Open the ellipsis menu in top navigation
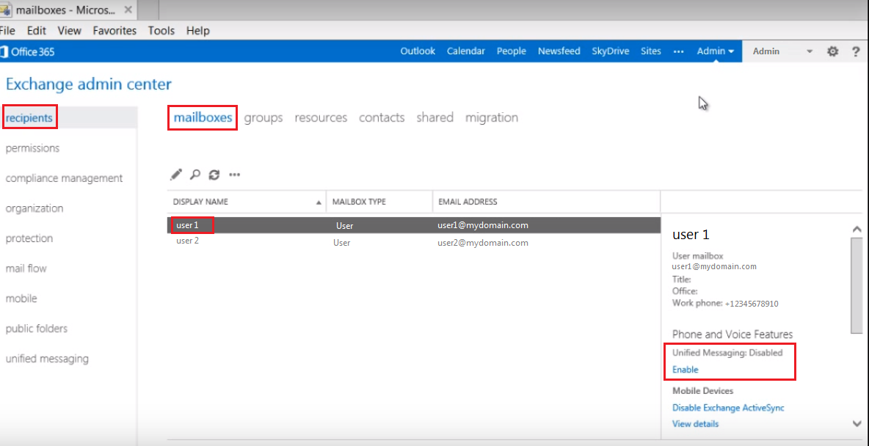 pos(678,51)
